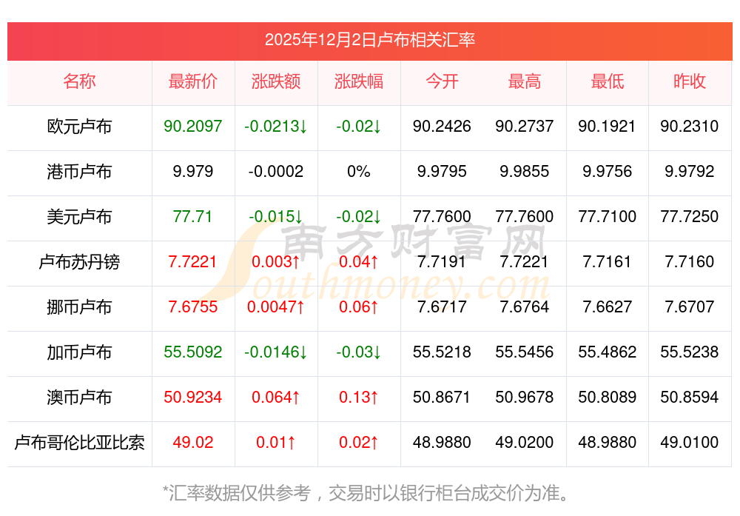Click the 美元卢布 row name
The image size is (740, 516).
tap(79, 217)
